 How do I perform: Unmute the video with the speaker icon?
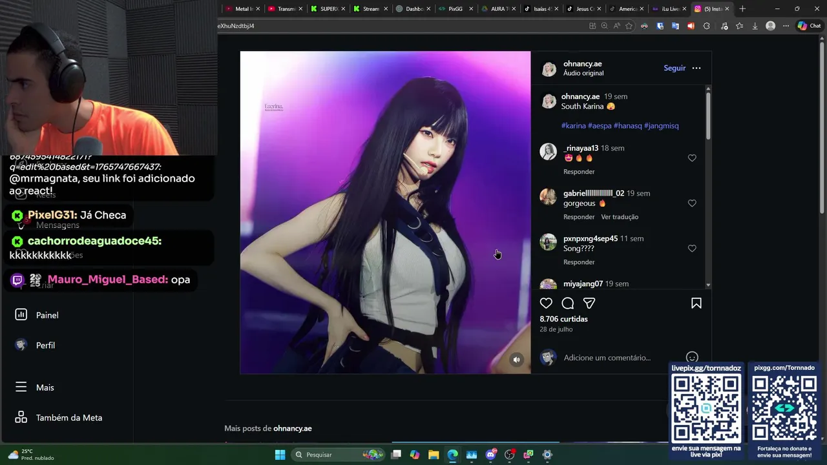pos(516,360)
